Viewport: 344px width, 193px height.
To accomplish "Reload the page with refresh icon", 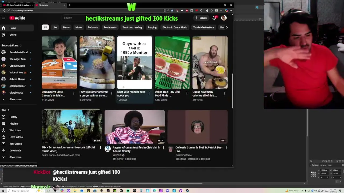I will click(x=4, y=10).
